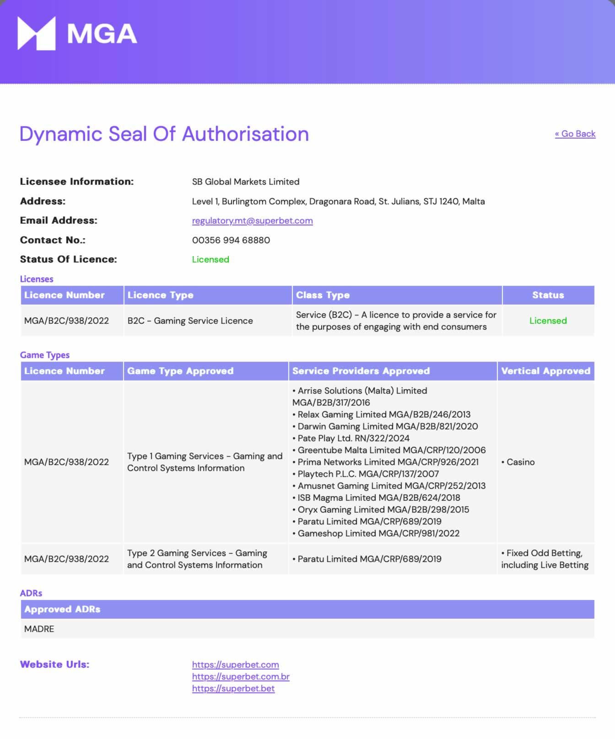Click the Casino vertical cell
The image size is (615, 739).
click(x=546, y=462)
